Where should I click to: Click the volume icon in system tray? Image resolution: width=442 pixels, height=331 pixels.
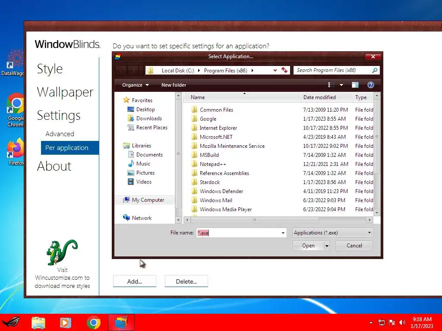[x=402, y=322]
